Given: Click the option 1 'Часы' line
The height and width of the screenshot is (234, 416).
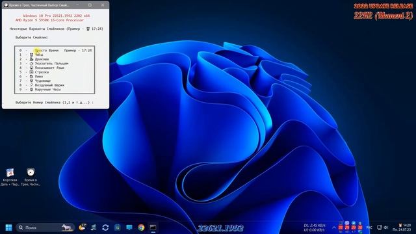Looking at the screenshot, I should point(31,55).
